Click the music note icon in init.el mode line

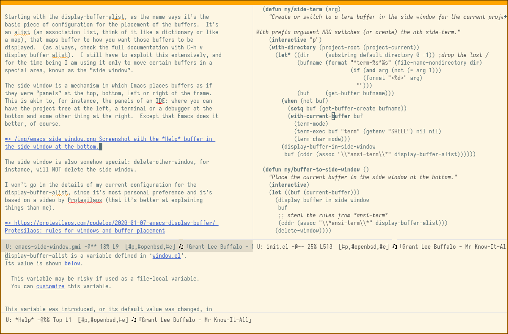(394, 246)
